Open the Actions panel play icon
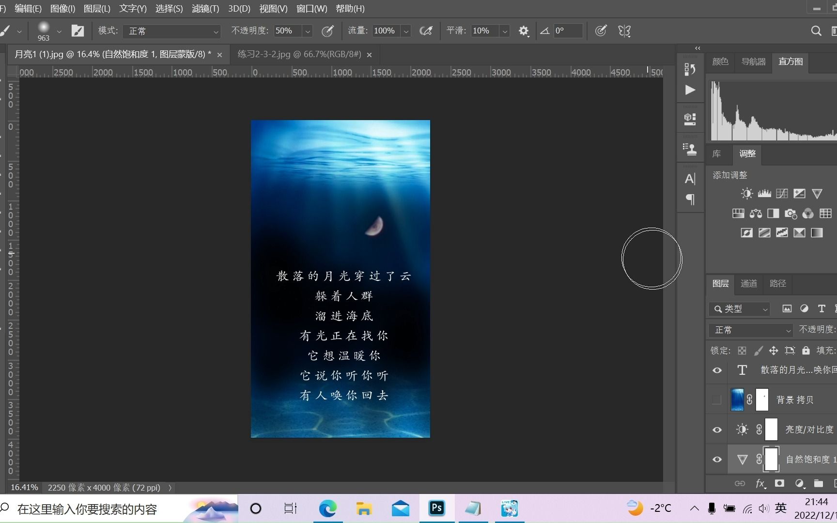The image size is (837, 523). (690, 90)
